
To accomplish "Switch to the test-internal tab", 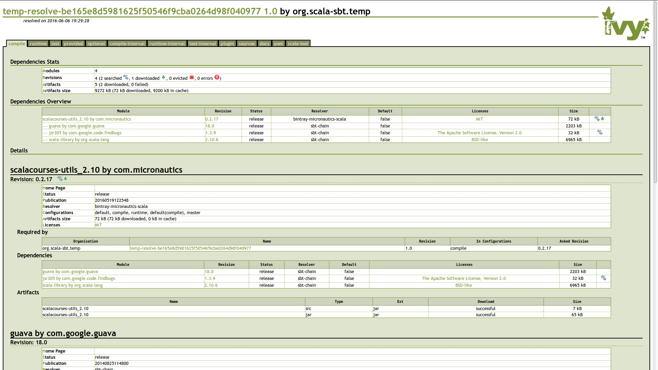I will tap(203, 44).
